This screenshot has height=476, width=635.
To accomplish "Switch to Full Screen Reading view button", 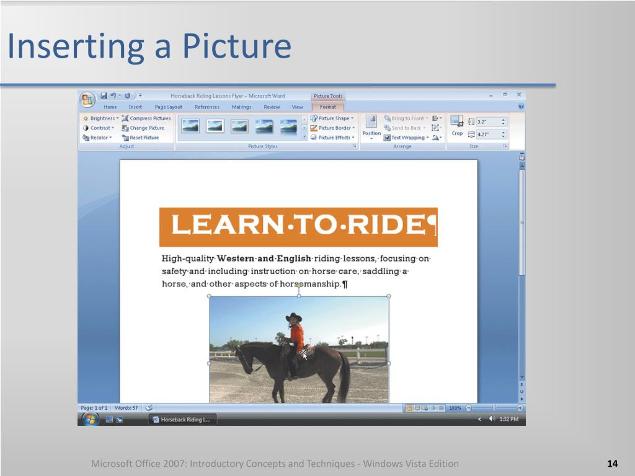I will 417,408.
